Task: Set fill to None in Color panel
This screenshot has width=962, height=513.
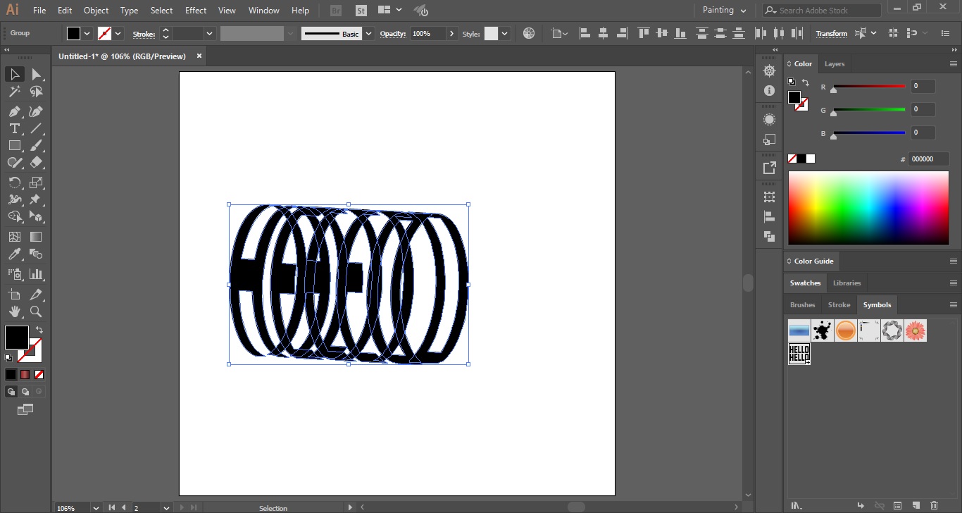Action: (794, 158)
